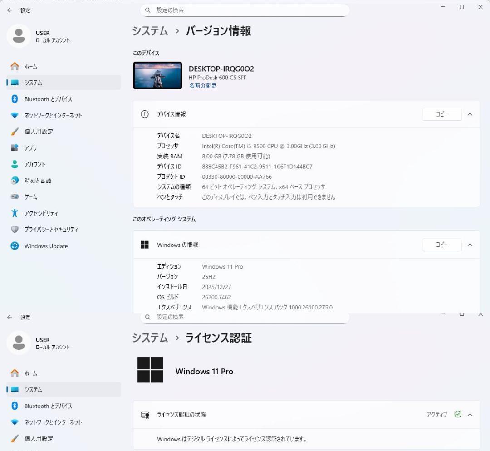This screenshot has height=451, width=490.
Task: Open 名前の変更 to rename the PC
Action: coord(202,85)
